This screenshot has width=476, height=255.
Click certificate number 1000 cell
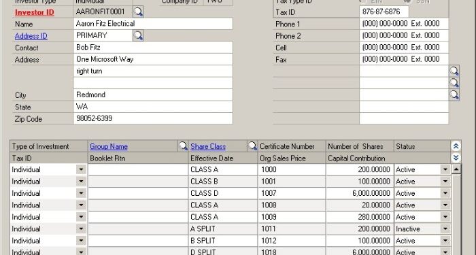click(x=292, y=169)
